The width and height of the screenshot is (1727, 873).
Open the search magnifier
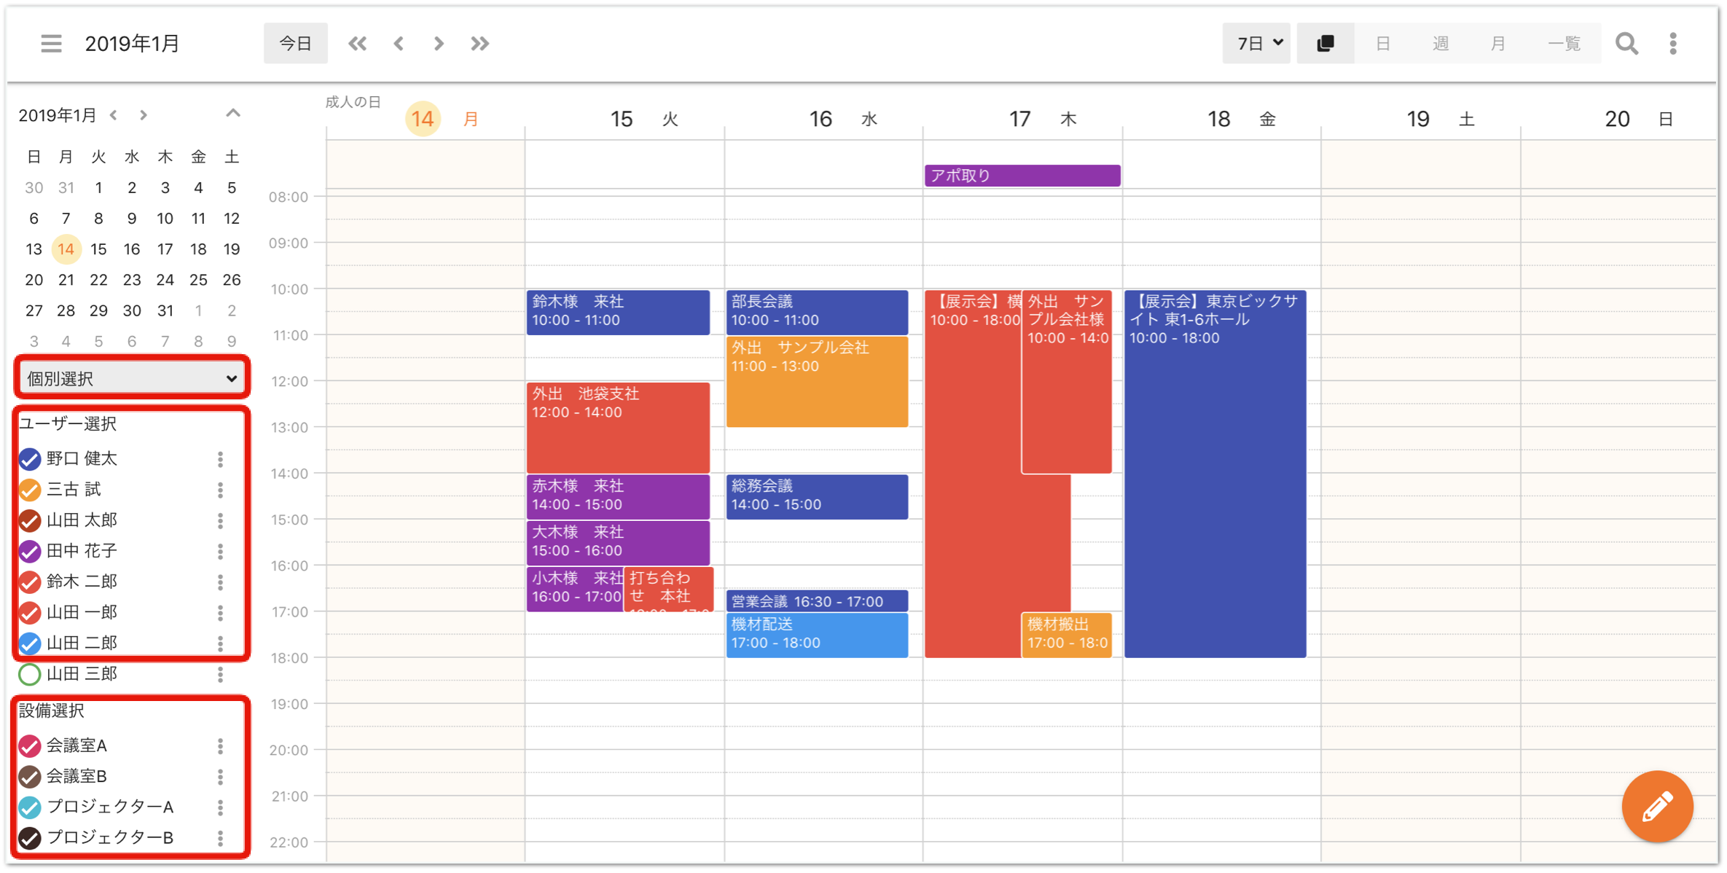(1626, 44)
